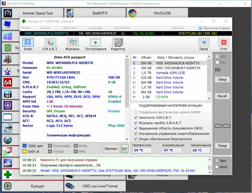Click the x next to serial number
252x193 pixels.
(123, 34)
